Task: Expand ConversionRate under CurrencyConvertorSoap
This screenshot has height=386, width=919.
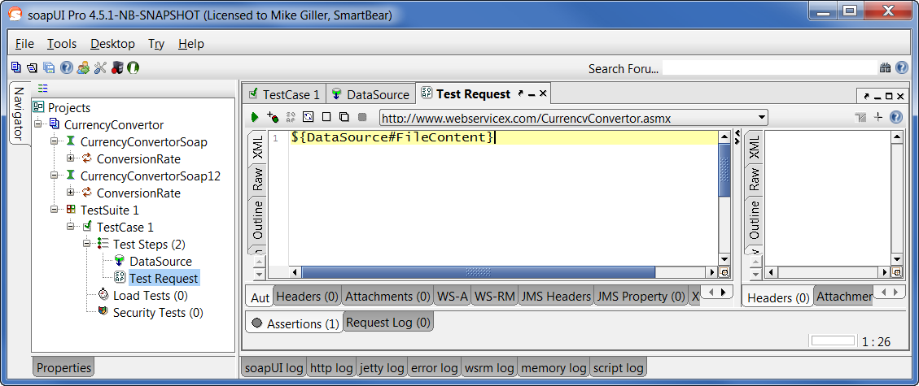Action: point(71,158)
